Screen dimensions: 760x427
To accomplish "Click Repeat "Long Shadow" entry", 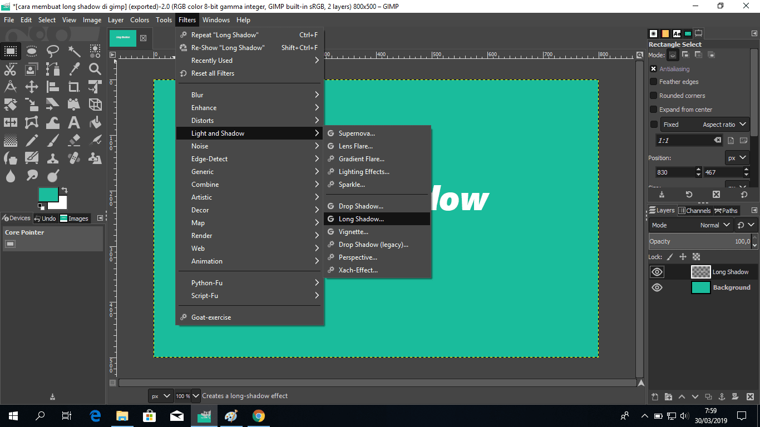I will click(250, 35).
